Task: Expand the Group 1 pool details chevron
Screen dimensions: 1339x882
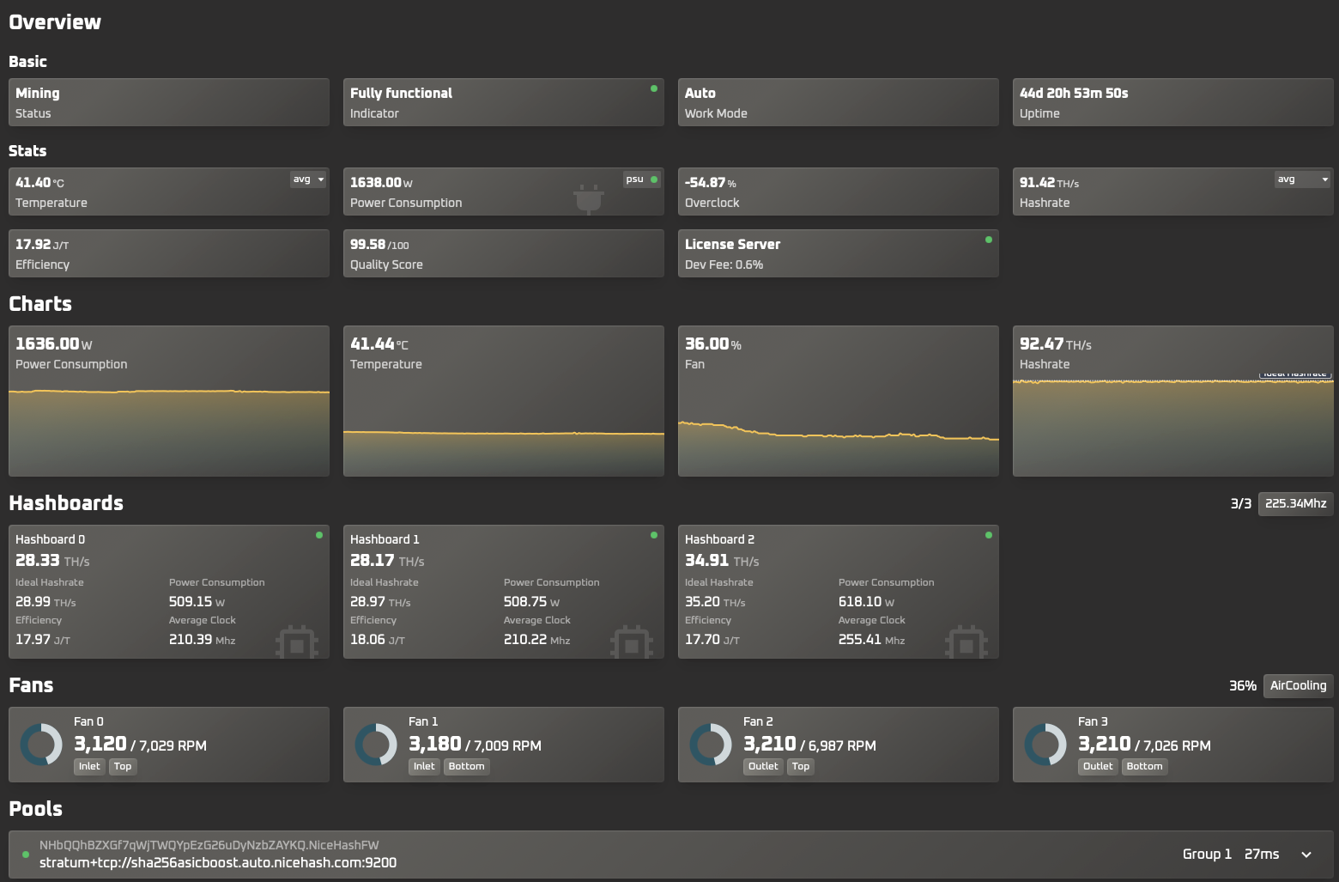Action: coord(1306,855)
